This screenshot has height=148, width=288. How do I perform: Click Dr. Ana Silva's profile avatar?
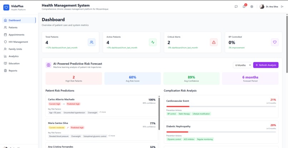(x=262, y=7)
